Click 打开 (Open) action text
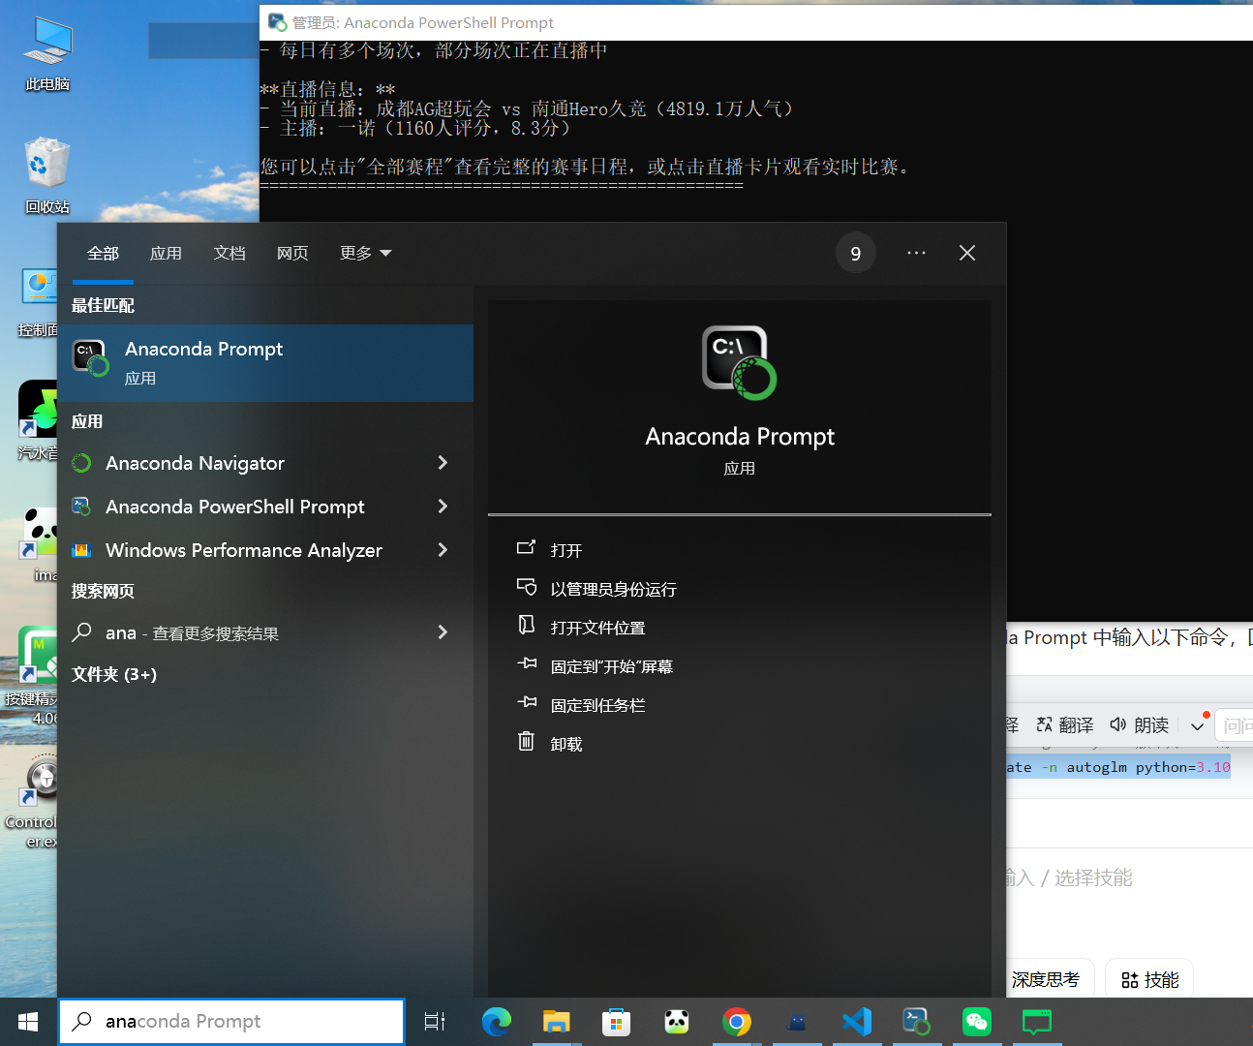This screenshot has width=1253, height=1046. pos(566,550)
